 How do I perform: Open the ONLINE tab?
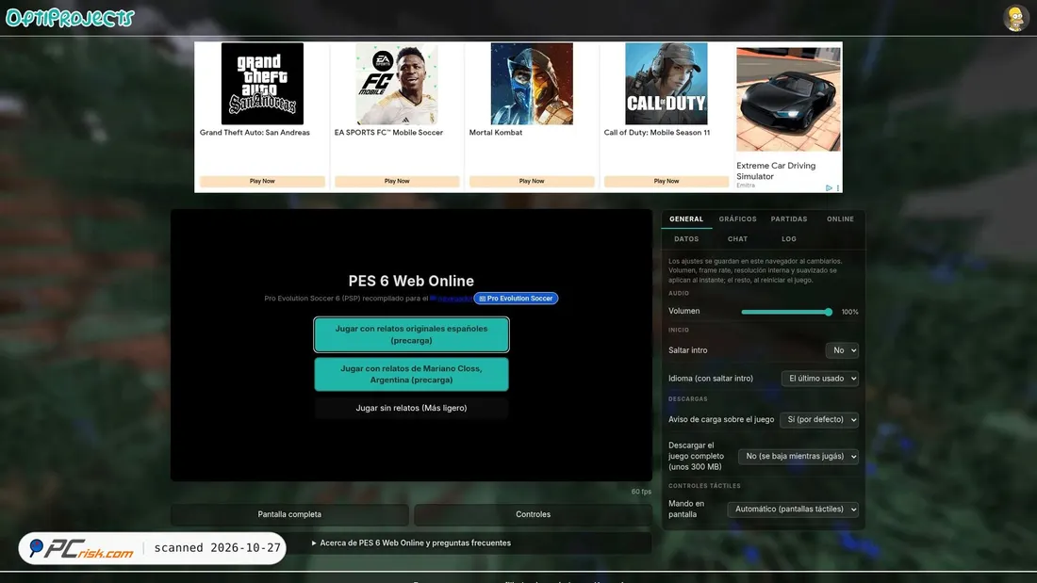click(840, 219)
